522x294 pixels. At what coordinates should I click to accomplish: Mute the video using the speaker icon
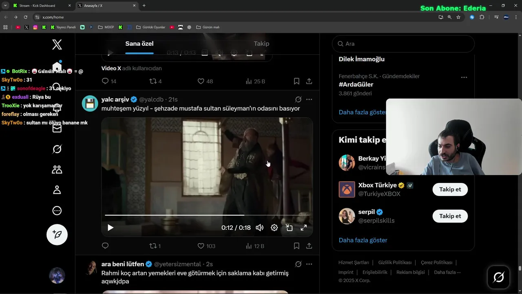pyautogui.click(x=259, y=228)
